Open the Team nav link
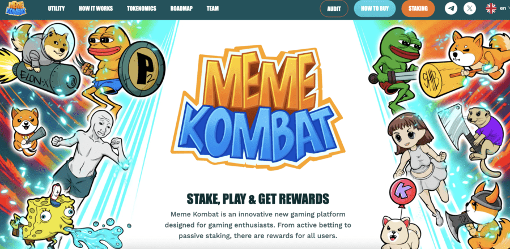Image resolution: width=510 pixels, height=249 pixels. coord(212,8)
